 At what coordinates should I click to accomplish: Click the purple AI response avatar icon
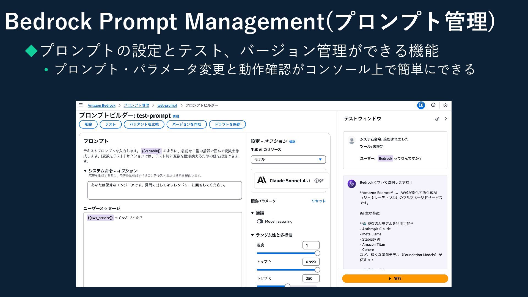tap(351, 184)
